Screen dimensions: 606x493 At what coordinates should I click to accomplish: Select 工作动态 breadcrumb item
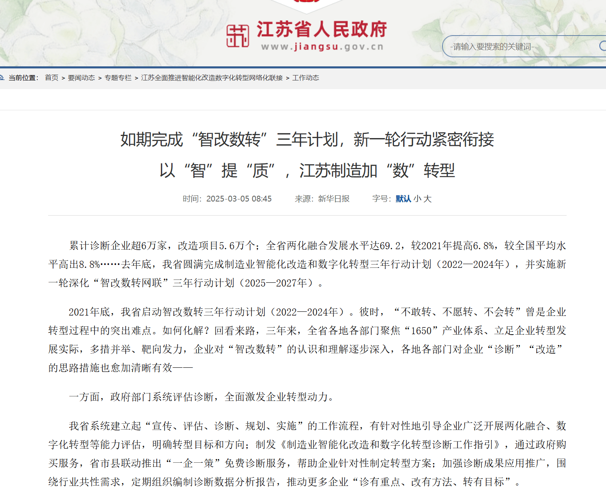[306, 78]
